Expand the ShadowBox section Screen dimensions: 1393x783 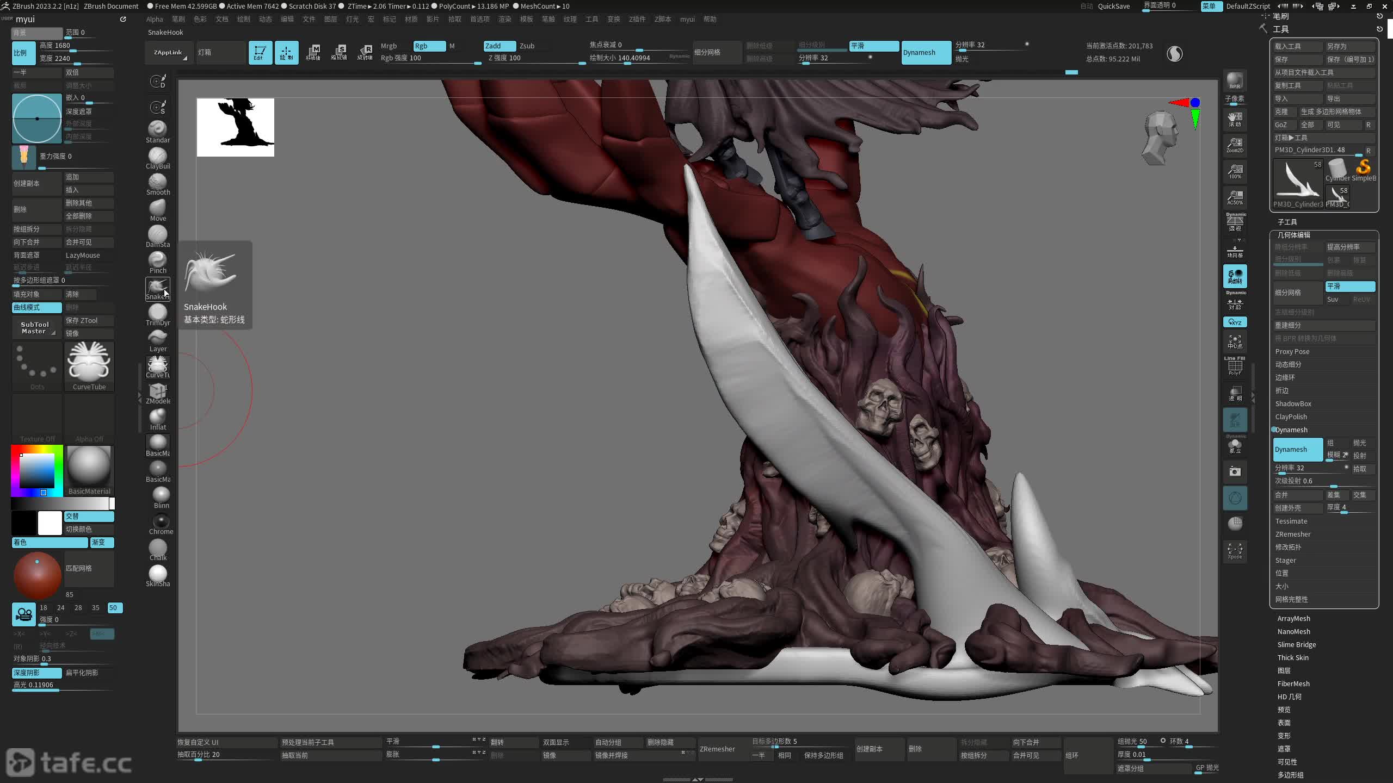1293,403
